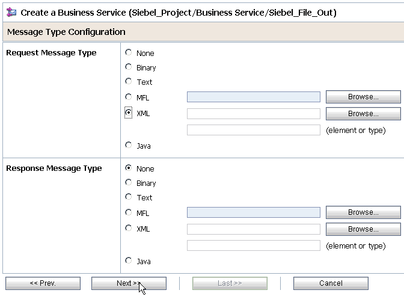Select None for Request Message Type
This screenshot has width=404, height=296.
(x=128, y=52)
